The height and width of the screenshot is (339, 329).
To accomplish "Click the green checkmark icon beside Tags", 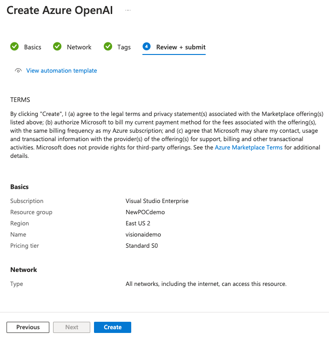I will (x=108, y=47).
